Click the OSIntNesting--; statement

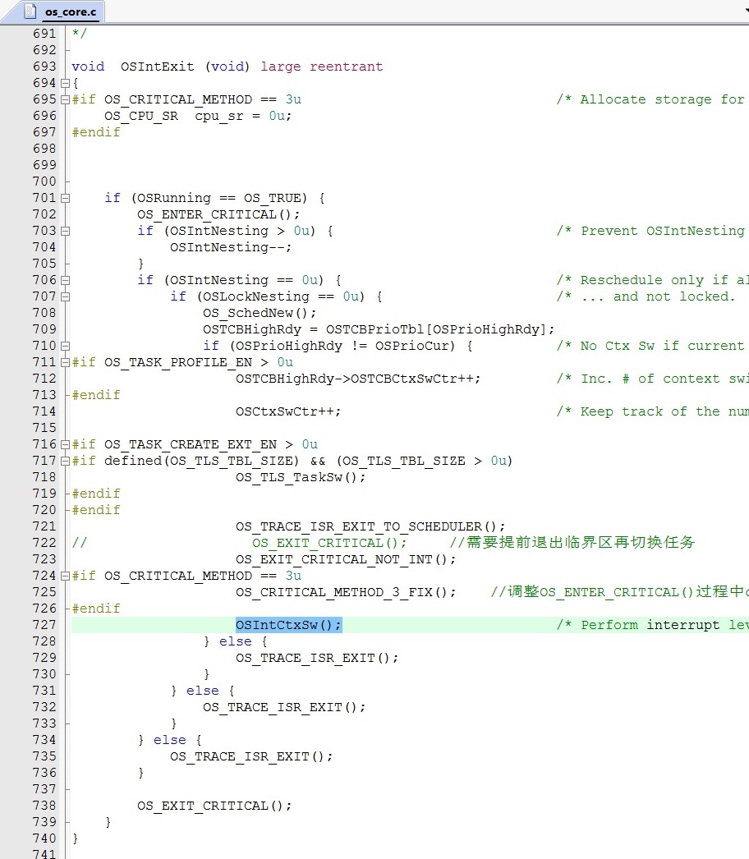pos(231,248)
